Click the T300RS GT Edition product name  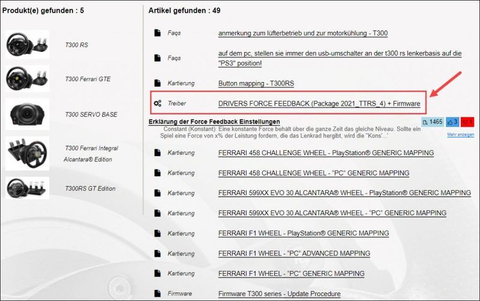90,188
